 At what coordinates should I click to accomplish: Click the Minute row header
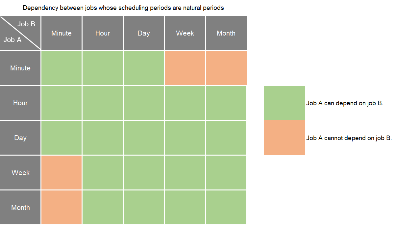click(20, 68)
